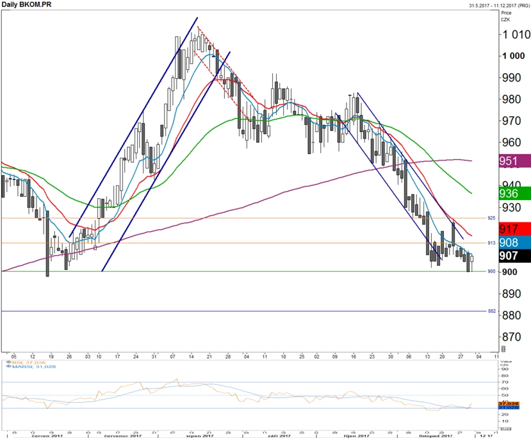This screenshot has width=531, height=438.
Task: Click the listopad 2017 month label
Action: [436, 435]
